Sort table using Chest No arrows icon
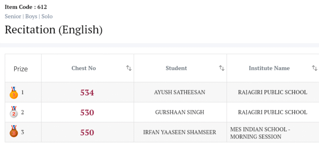Screen dimensions: 319x152 point(129,68)
